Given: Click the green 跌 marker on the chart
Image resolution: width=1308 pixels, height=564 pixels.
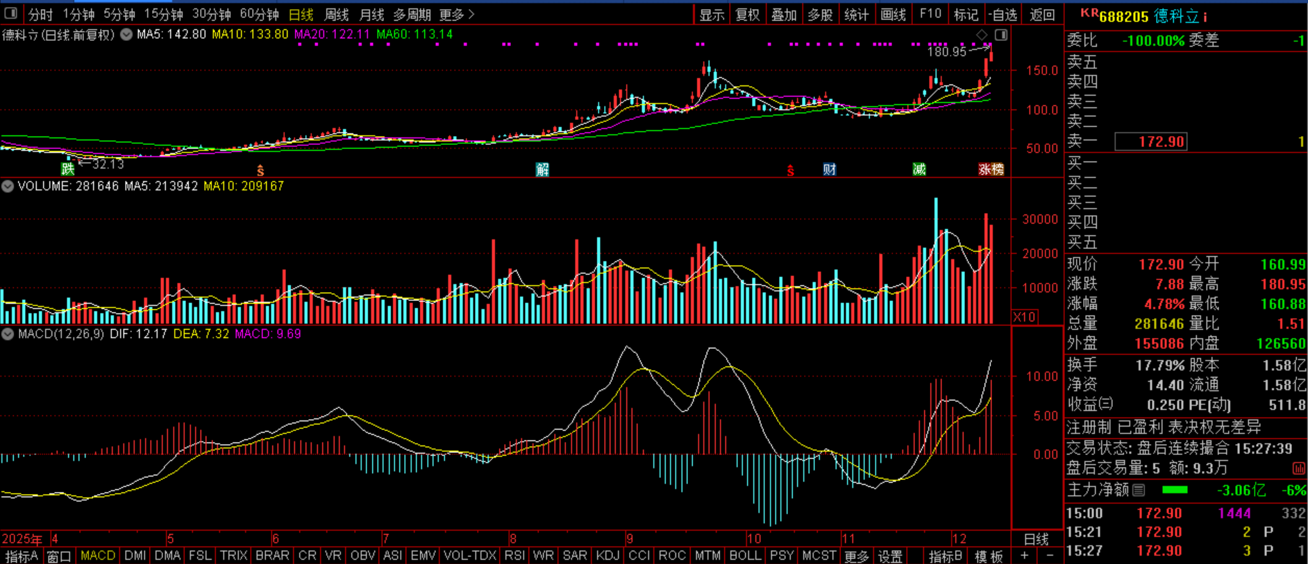Looking at the screenshot, I should 67,169.
